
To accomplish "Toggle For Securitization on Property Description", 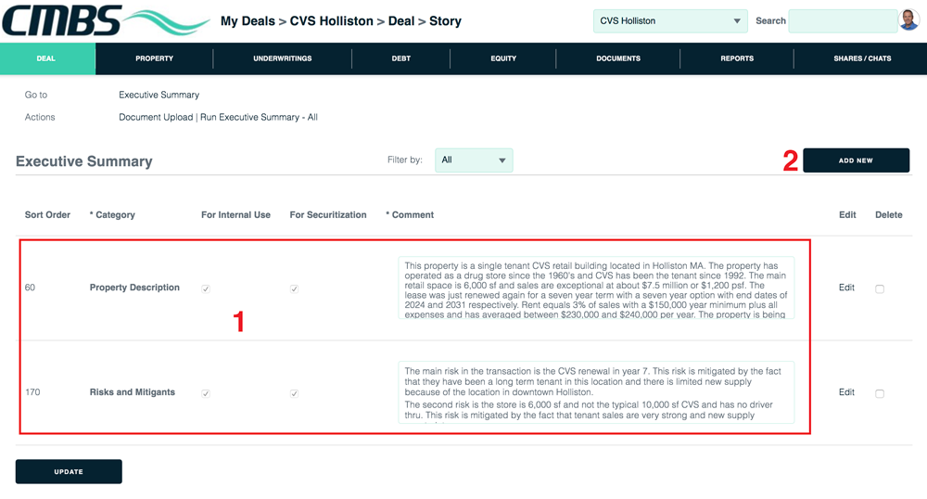I will click(294, 288).
